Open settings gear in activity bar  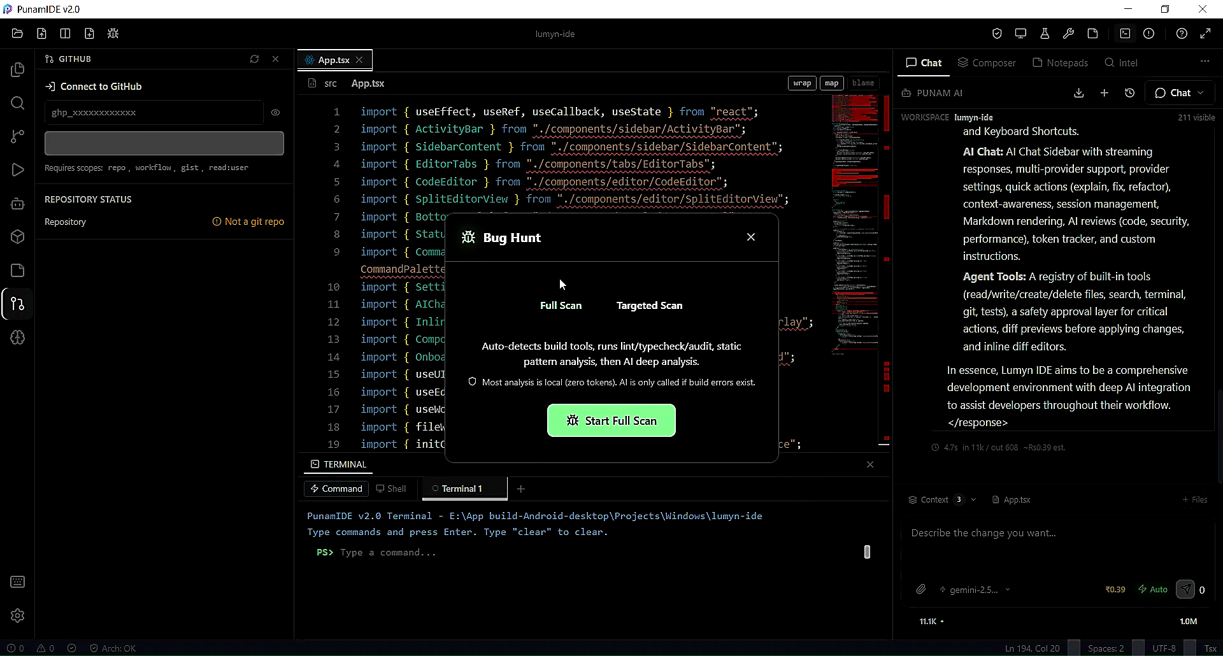pos(18,616)
